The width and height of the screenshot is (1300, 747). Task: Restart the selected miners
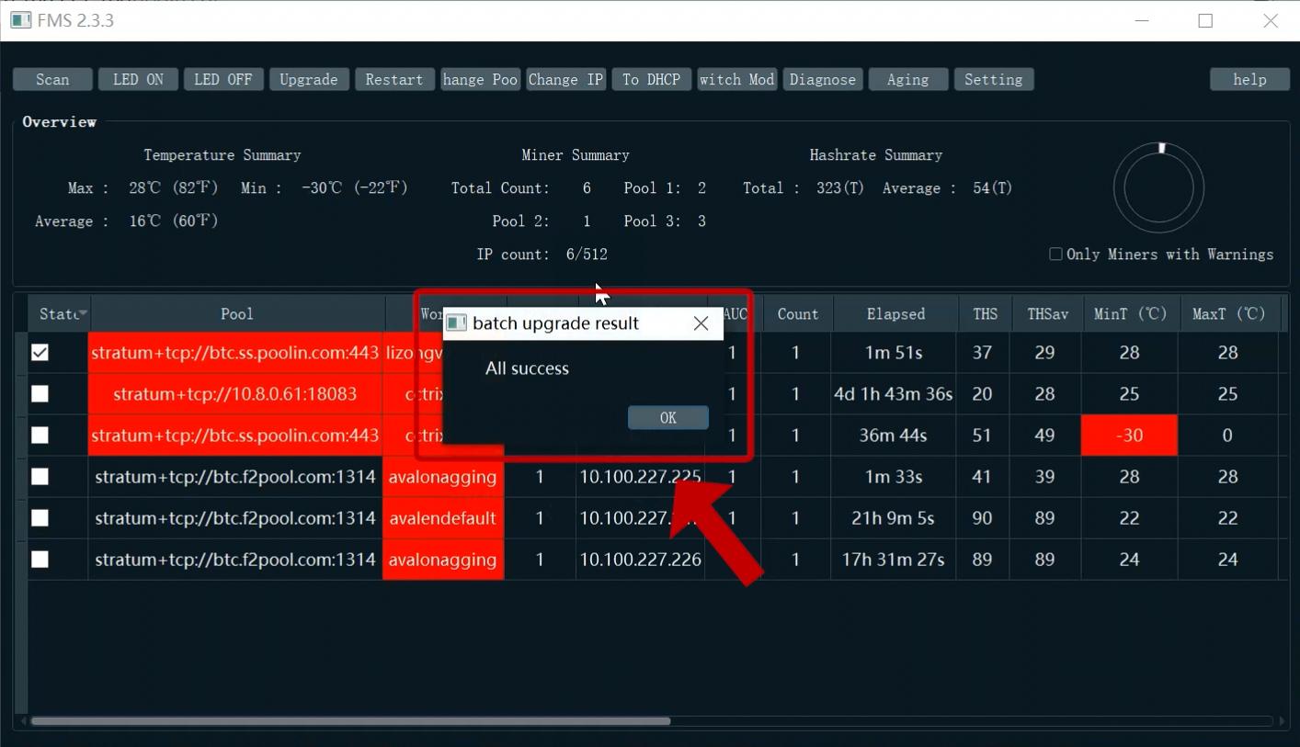[393, 80]
